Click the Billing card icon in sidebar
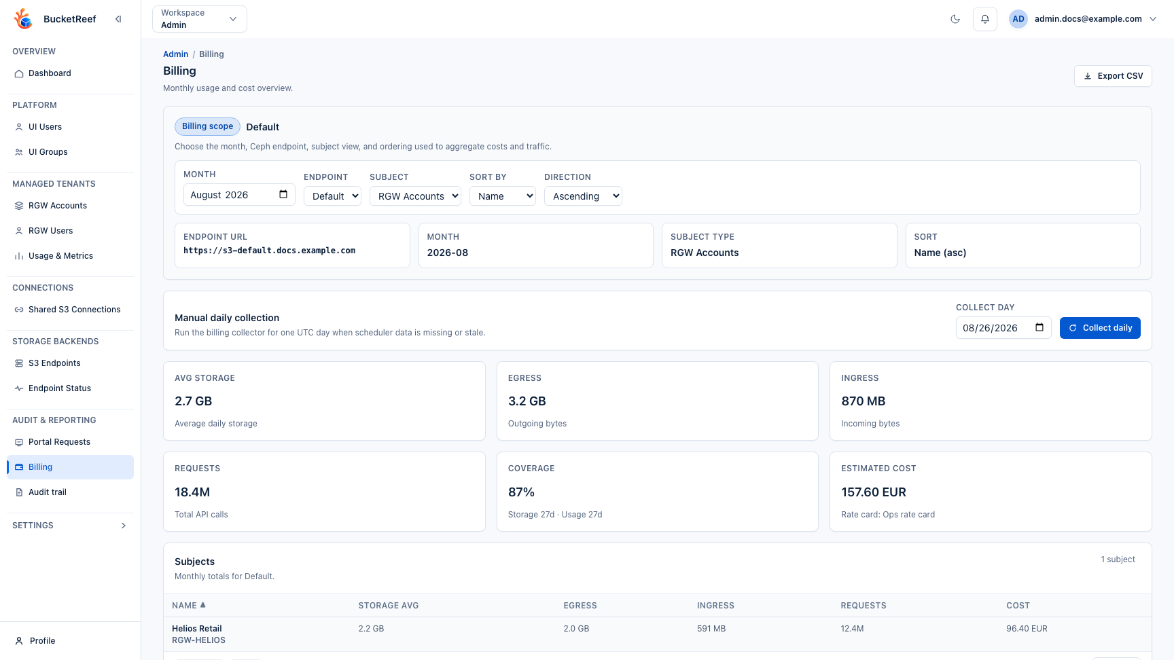 19,467
